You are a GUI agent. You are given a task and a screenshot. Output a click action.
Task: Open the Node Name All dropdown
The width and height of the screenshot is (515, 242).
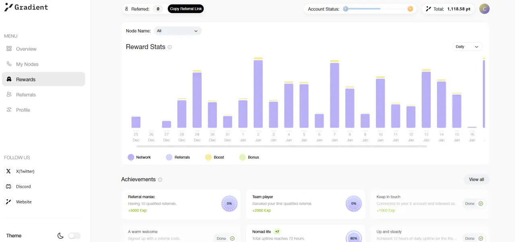point(178,31)
